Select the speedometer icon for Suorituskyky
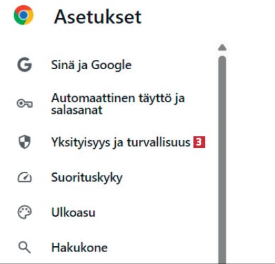275x264 pixels. point(24,177)
